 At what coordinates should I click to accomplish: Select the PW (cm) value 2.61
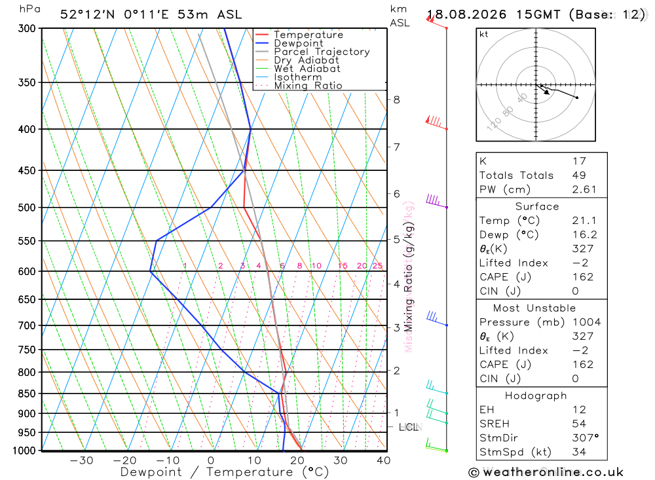[584, 190]
